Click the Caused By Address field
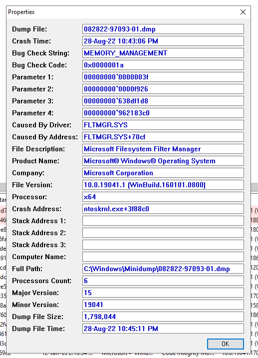Viewport: 258px width, 358px height. tap(163, 137)
